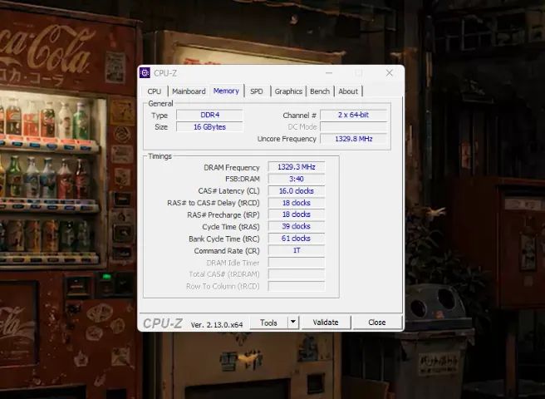Click the Cycle Time (tRAS) label
The height and width of the screenshot is (399, 545).
pyautogui.click(x=231, y=227)
